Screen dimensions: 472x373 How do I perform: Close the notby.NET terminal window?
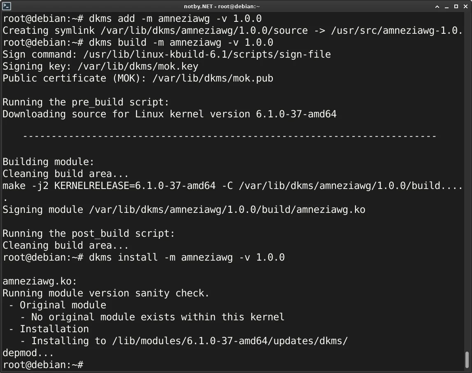tap(465, 6)
